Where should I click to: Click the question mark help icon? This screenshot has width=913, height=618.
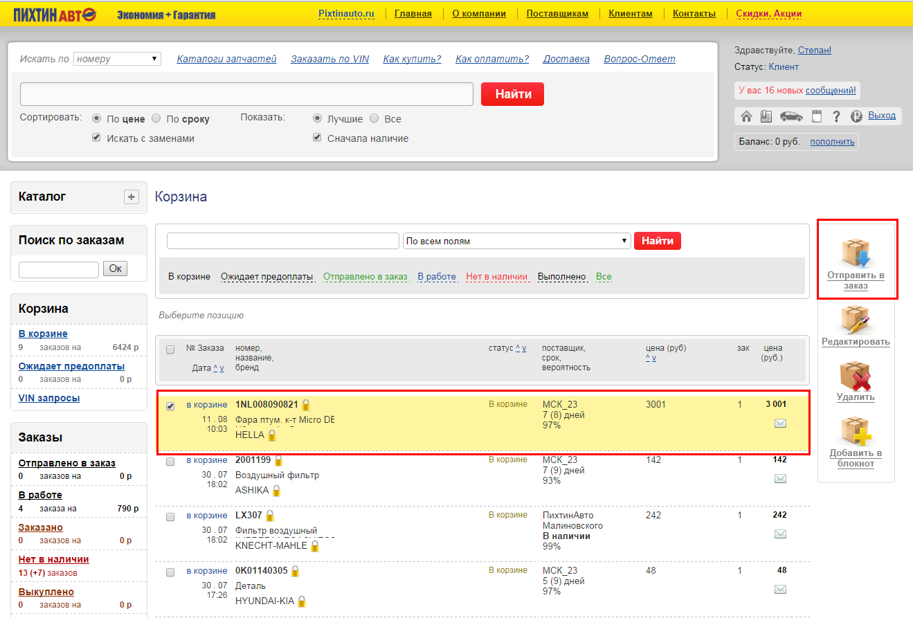point(836,116)
